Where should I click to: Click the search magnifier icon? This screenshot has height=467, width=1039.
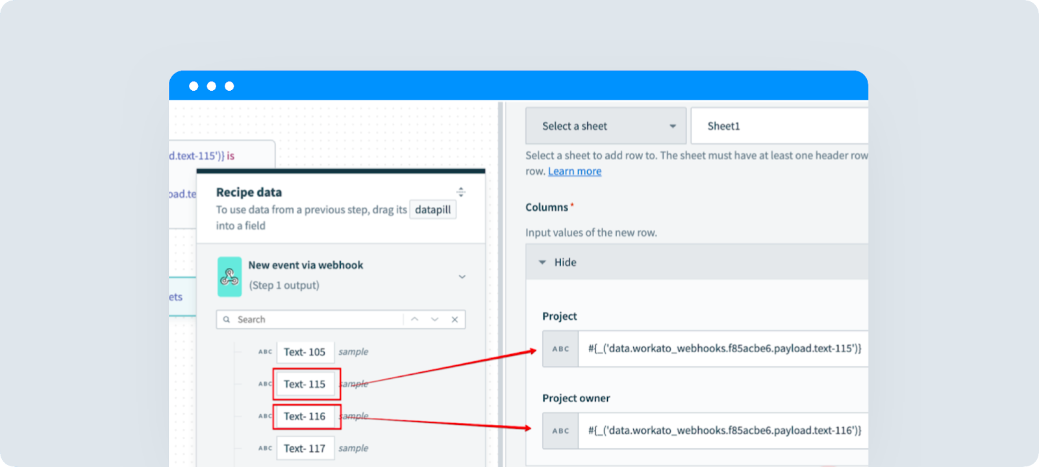[x=227, y=320]
